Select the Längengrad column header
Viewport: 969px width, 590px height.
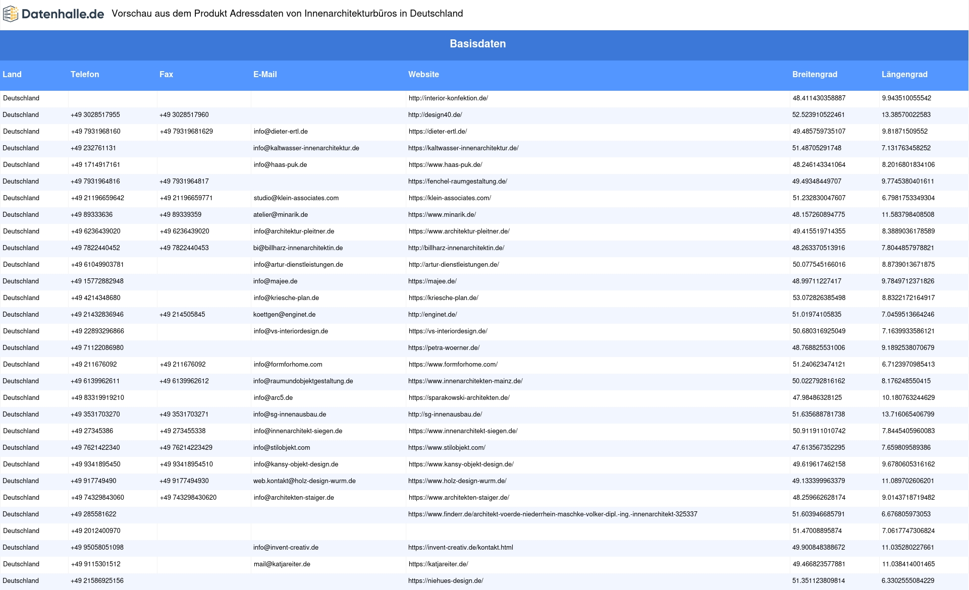904,74
